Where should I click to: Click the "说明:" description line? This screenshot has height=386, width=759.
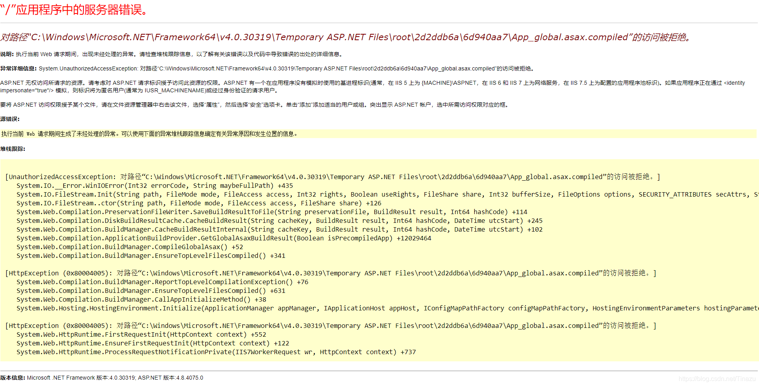coord(172,54)
